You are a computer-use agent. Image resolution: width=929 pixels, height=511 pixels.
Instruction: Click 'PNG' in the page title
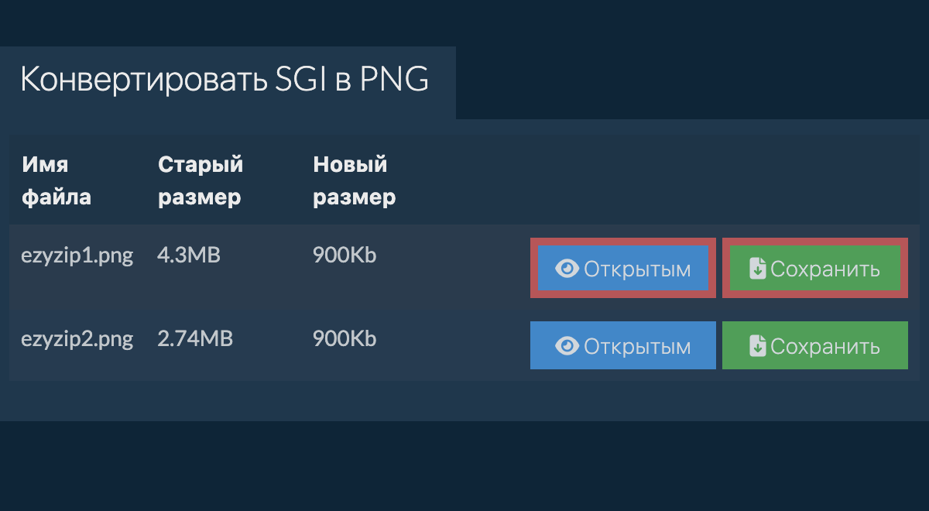tap(394, 81)
